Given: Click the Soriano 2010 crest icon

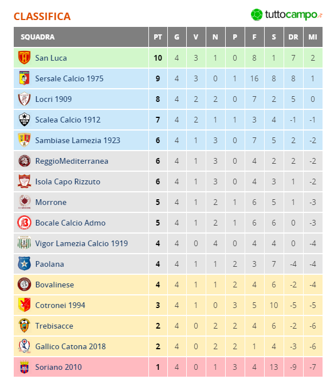Looking at the screenshot, I should coord(25,367).
